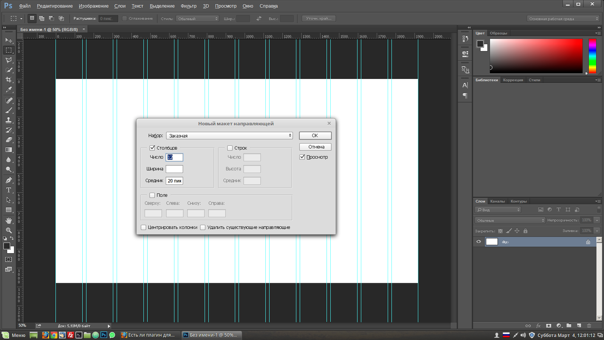
Task: Hide the layer using eye icon
Action: click(x=479, y=242)
